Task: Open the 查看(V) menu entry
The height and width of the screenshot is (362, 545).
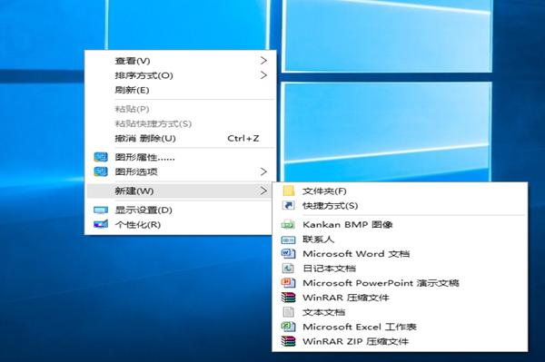Action: 181,61
